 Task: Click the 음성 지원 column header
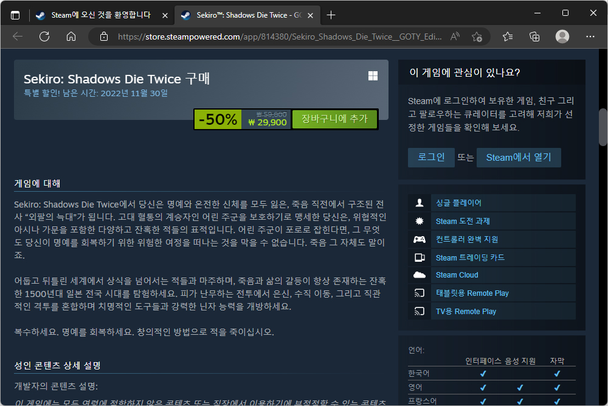pyautogui.click(x=520, y=361)
